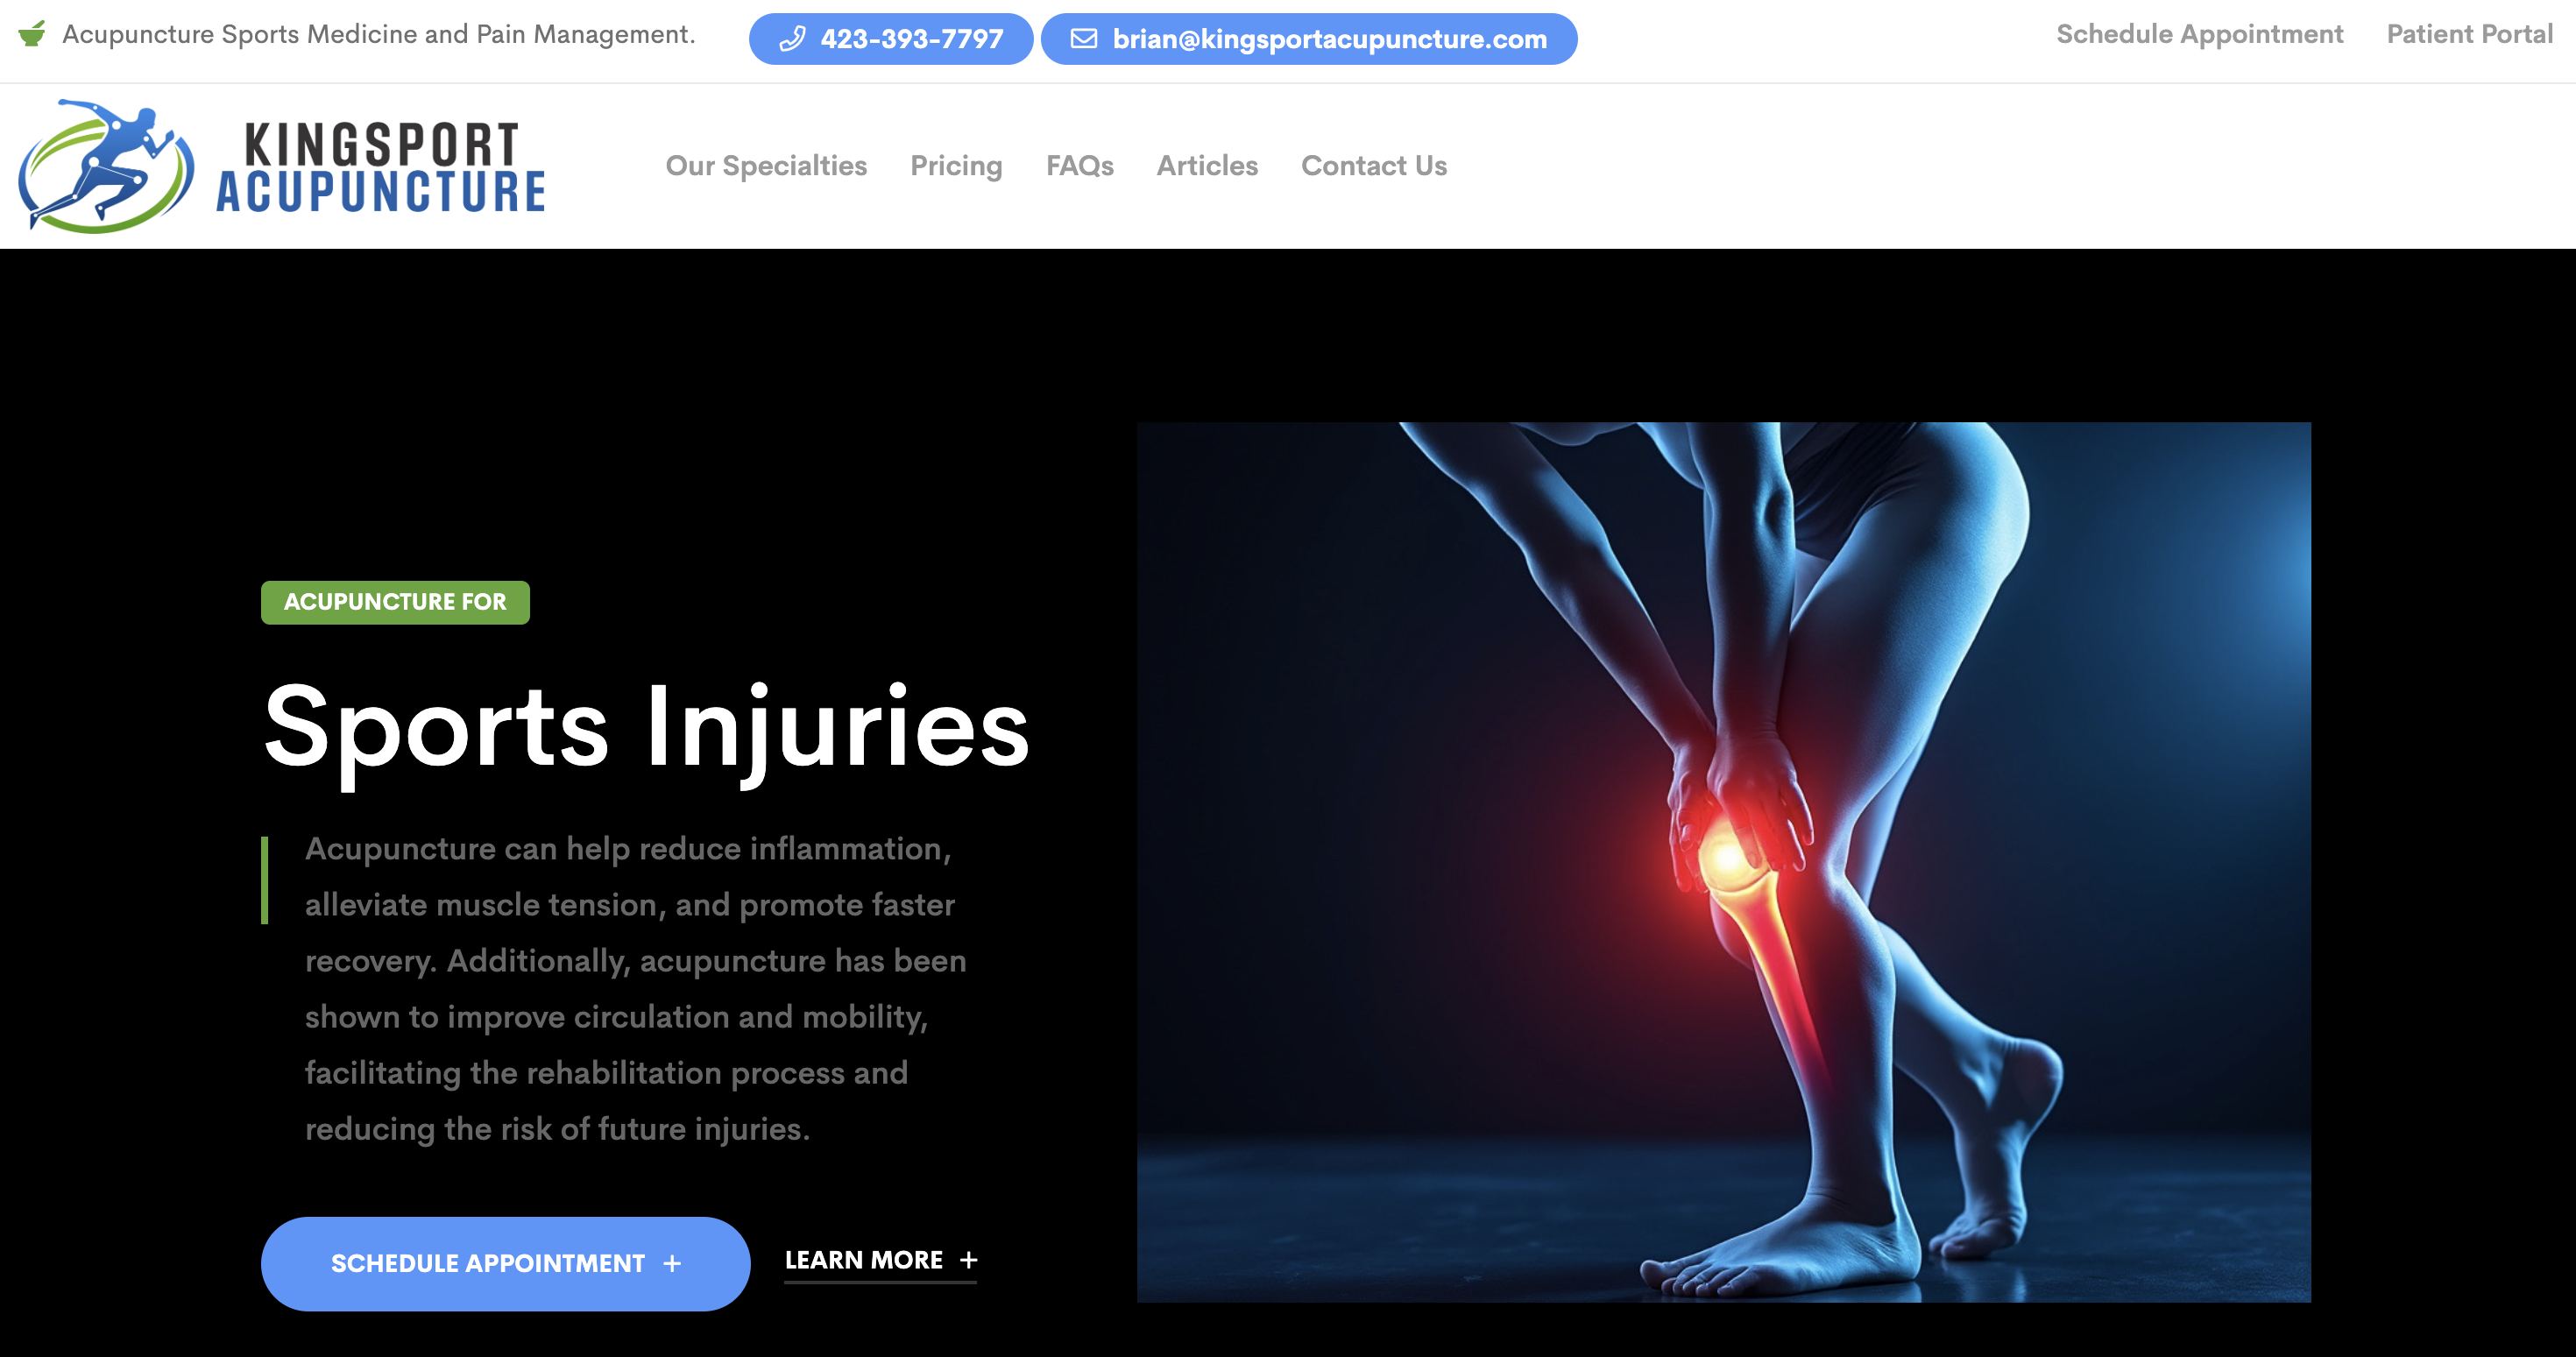Screen dimensions: 2576x1357
Task: Visit the Articles section
Action: (x=1207, y=166)
